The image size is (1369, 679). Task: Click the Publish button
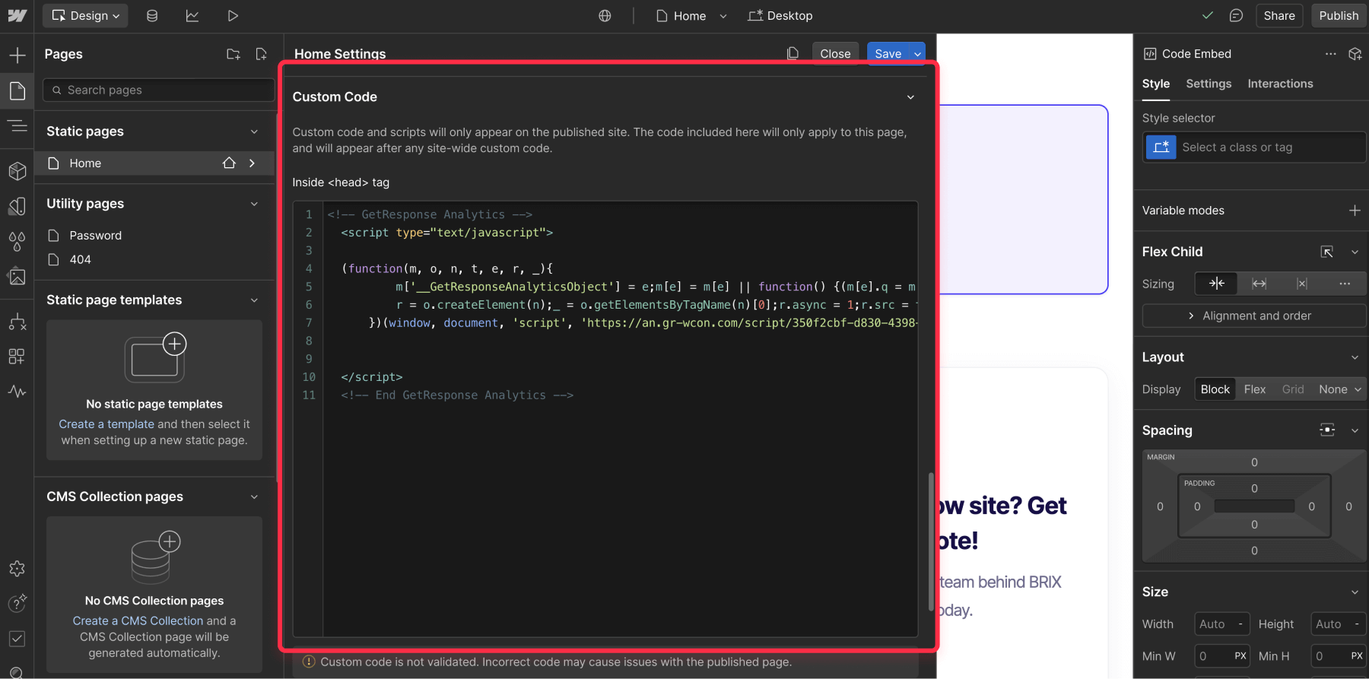click(1338, 15)
